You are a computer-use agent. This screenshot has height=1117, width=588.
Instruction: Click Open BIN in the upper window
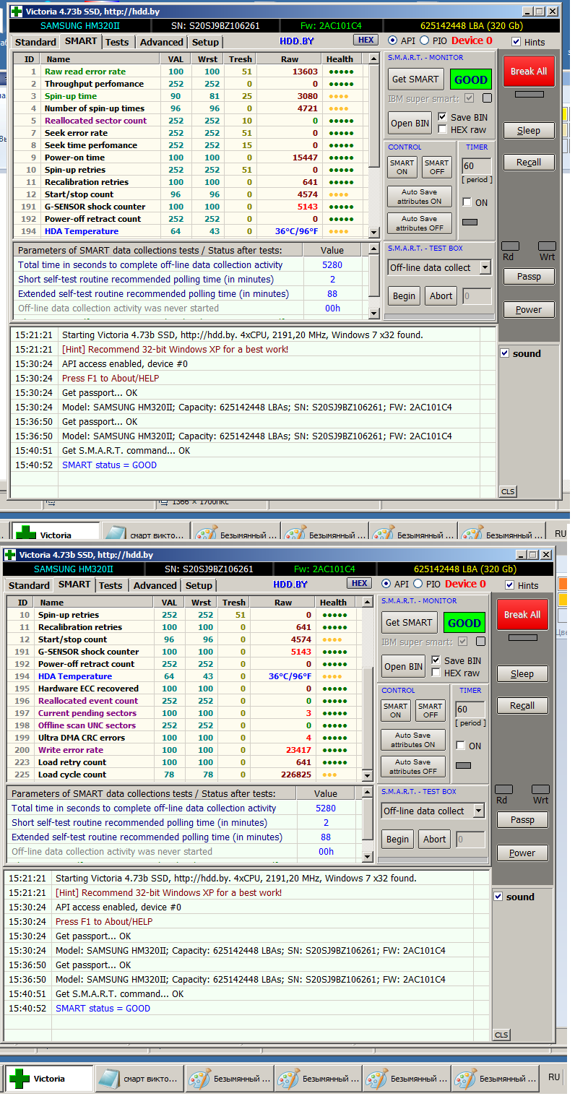410,123
